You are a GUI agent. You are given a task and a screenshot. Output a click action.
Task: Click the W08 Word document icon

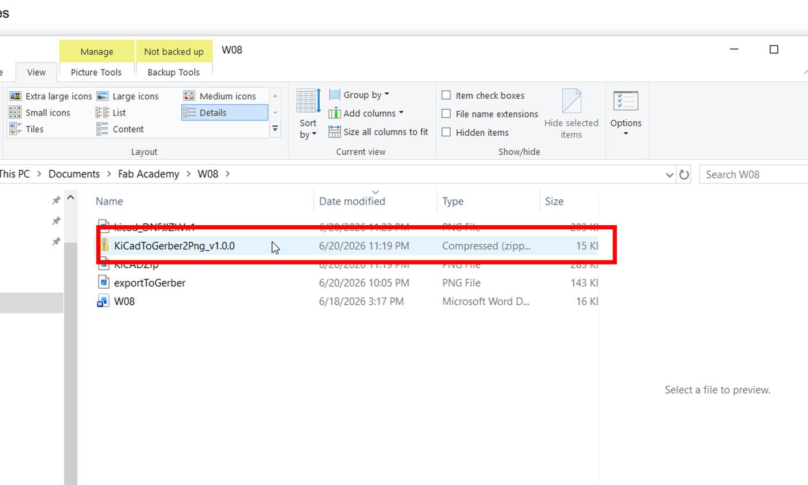[103, 301]
